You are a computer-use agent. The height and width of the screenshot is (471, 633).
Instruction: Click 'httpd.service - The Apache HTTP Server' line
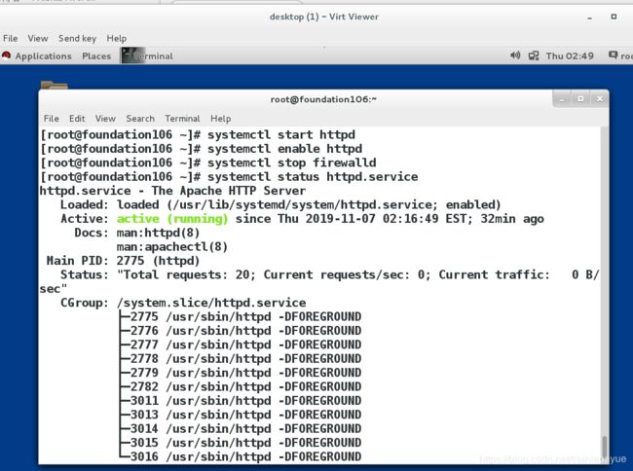coord(172,191)
